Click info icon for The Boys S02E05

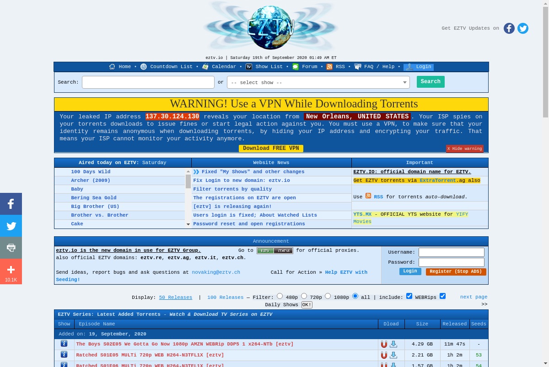[64, 344]
